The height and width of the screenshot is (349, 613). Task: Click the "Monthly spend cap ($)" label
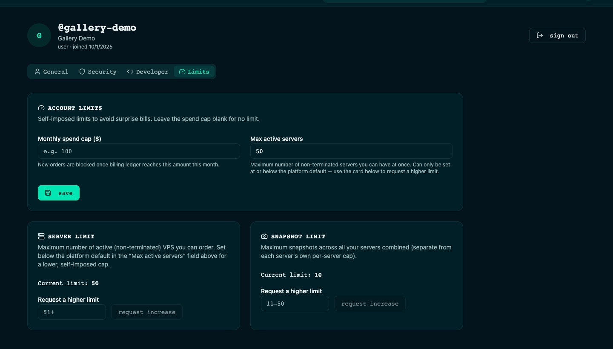pos(69,139)
